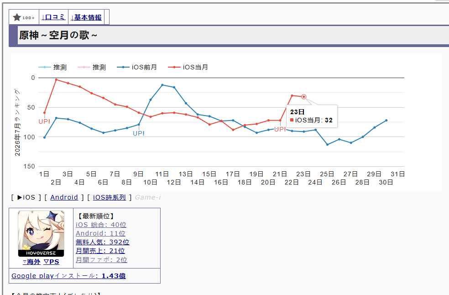The height and width of the screenshot is (295, 449).
Task: Open 月間ファボ: 2位 link
Action: [x=101, y=260]
